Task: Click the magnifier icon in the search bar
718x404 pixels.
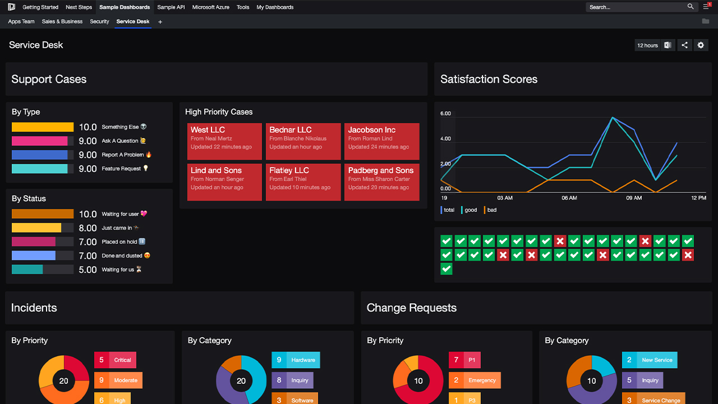Action: point(691,7)
